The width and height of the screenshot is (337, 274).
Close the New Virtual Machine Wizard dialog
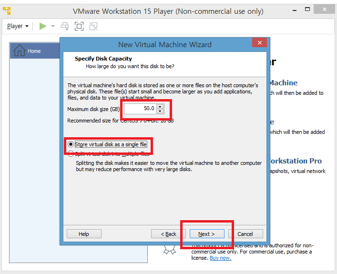[x=259, y=42]
